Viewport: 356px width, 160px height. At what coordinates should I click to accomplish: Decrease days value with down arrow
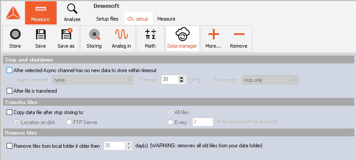pyautogui.click(x=129, y=148)
